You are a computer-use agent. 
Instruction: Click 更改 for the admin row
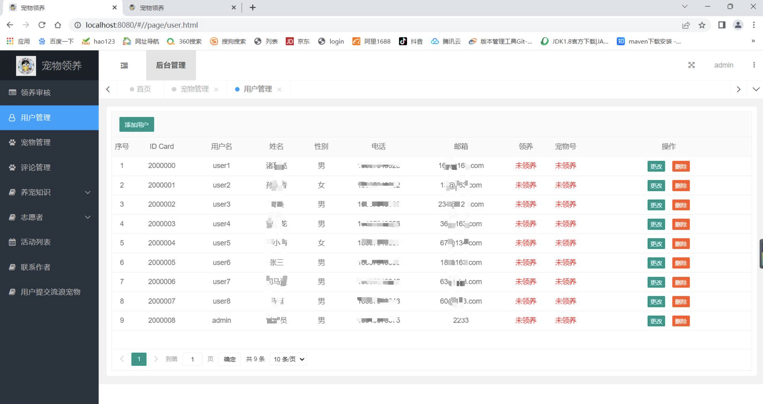(656, 321)
